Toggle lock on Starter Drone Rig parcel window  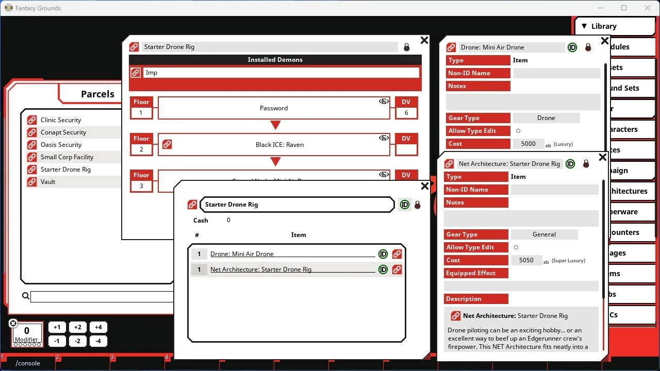click(418, 205)
